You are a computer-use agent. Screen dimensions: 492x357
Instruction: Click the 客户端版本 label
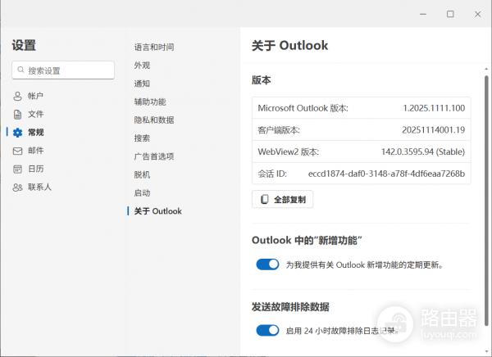click(x=279, y=129)
